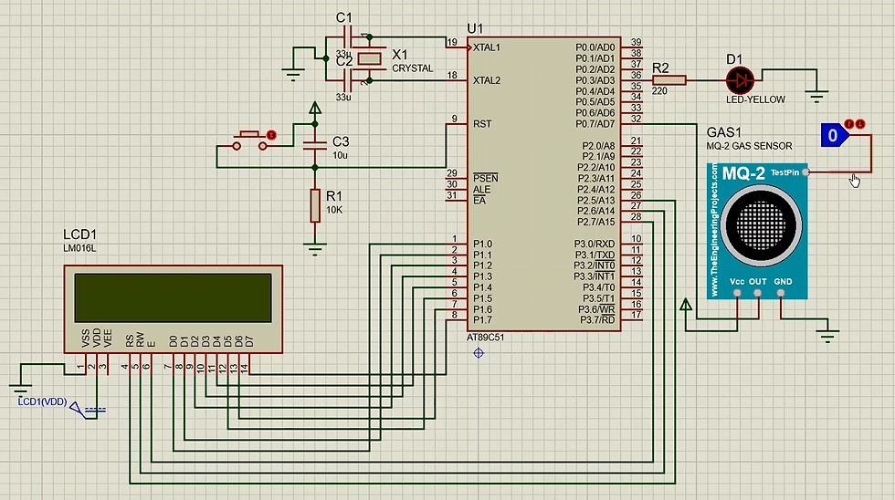
Task: Click the 10u value of C3
Action: (x=340, y=155)
